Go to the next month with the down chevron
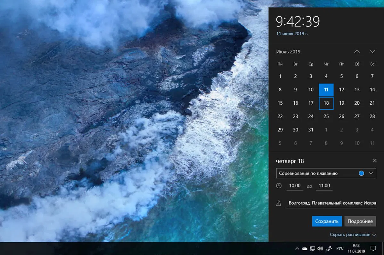The width and height of the screenshot is (384, 255). coord(372,51)
